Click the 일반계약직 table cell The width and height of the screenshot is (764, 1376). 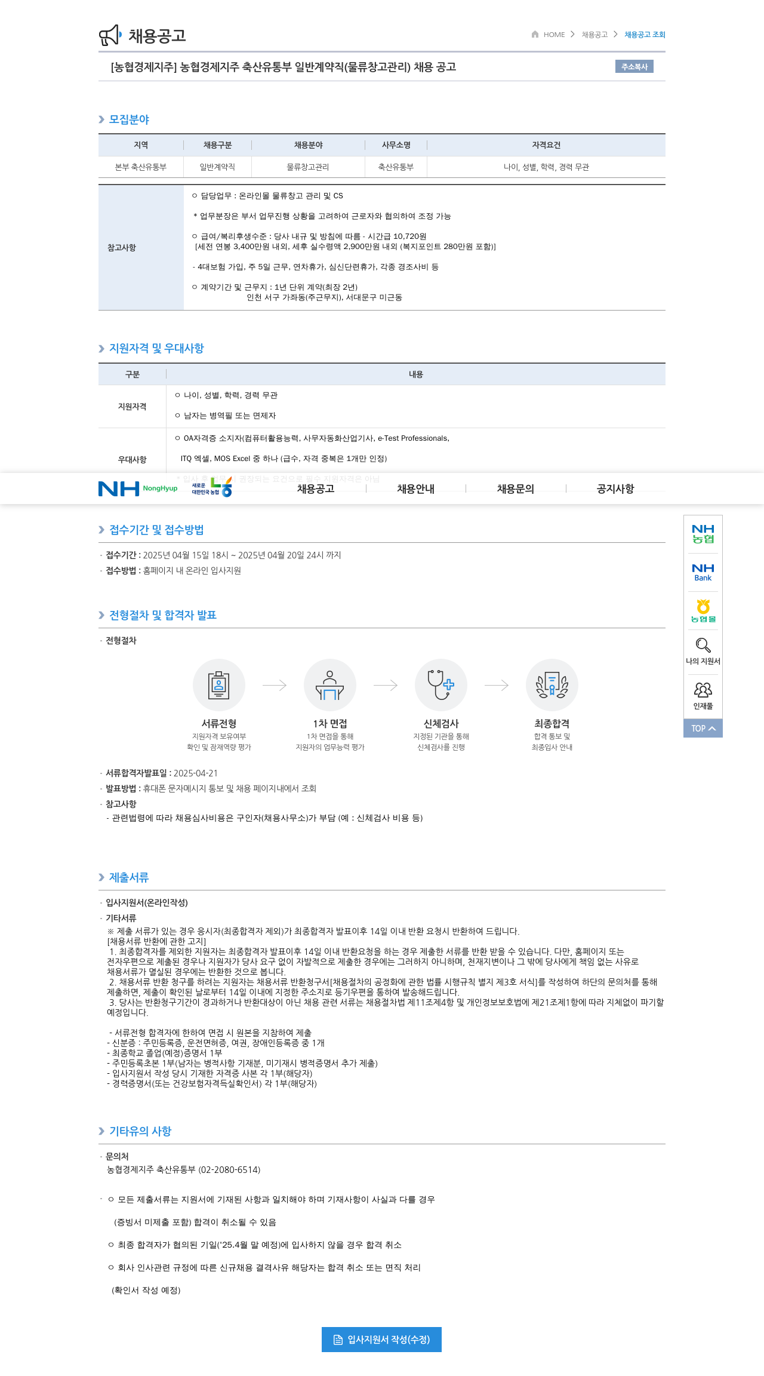tap(217, 167)
